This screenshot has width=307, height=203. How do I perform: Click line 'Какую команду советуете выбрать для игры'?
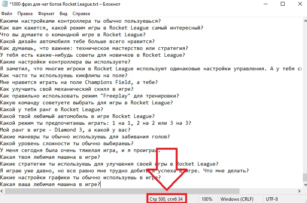[87, 103]
